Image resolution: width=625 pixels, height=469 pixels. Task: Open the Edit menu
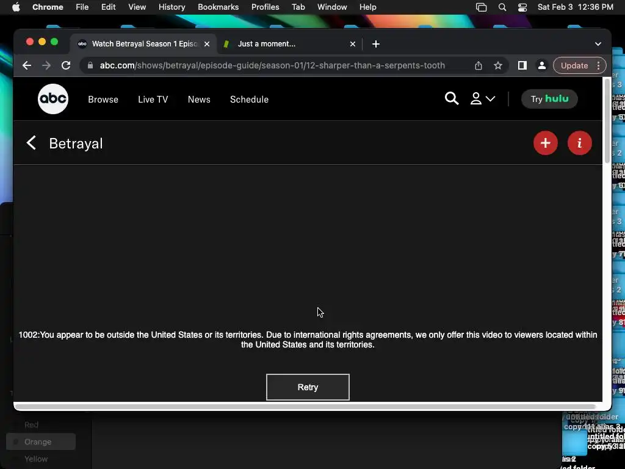(x=108, y=7)
